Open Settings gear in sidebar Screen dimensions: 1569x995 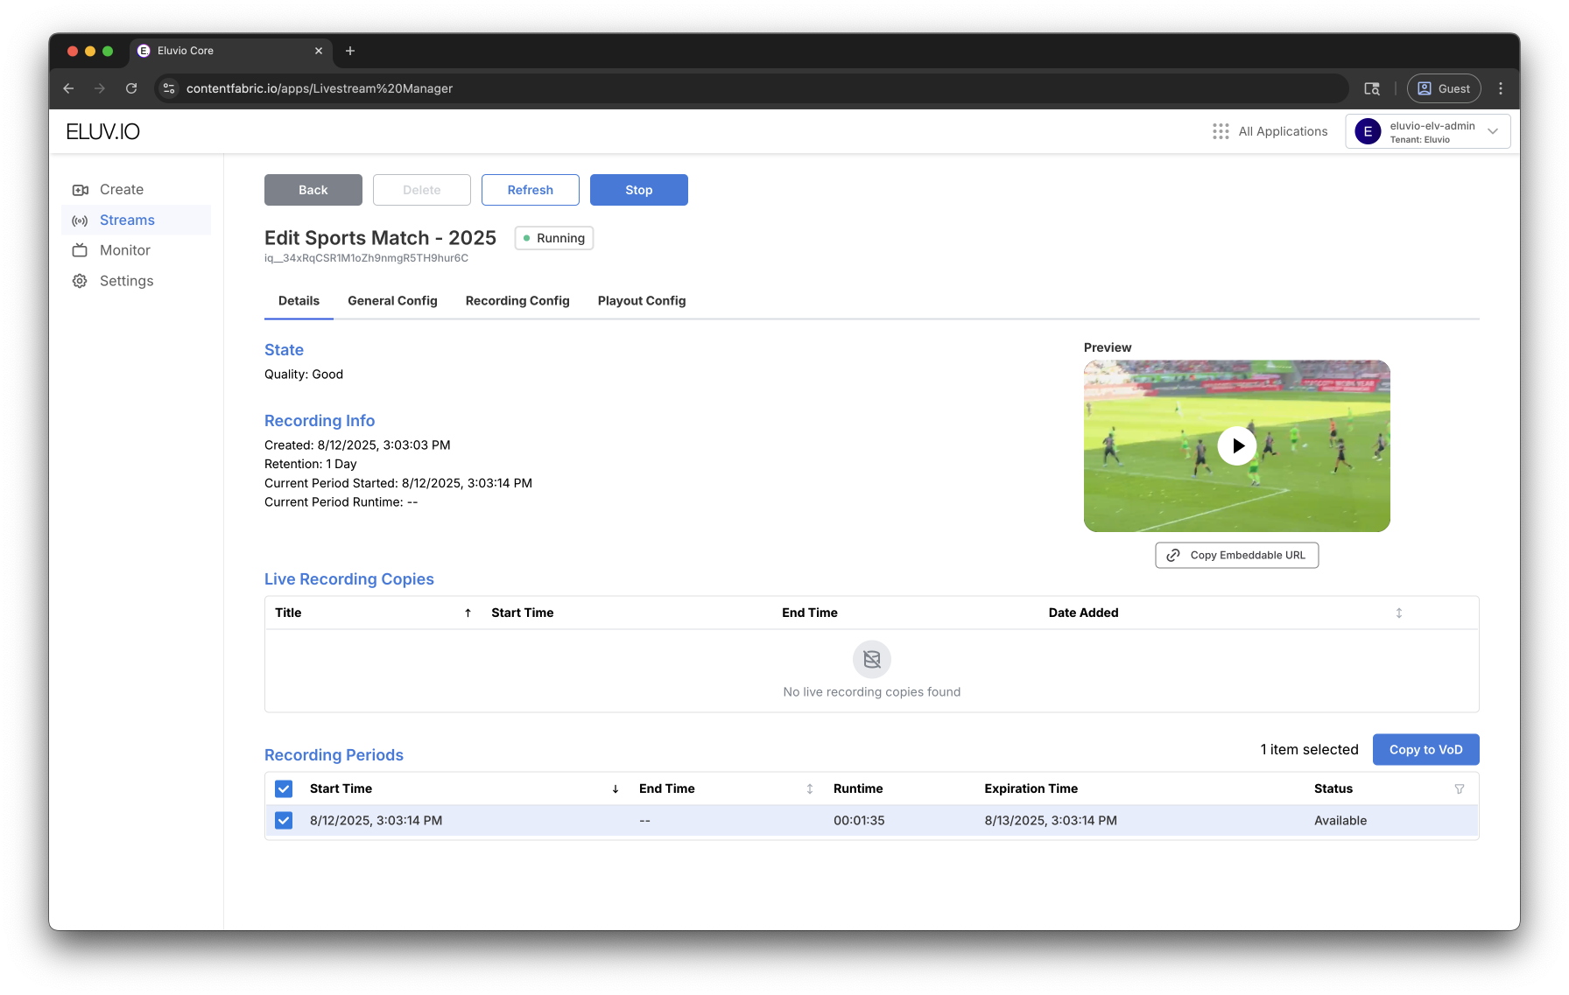[80, 281]
